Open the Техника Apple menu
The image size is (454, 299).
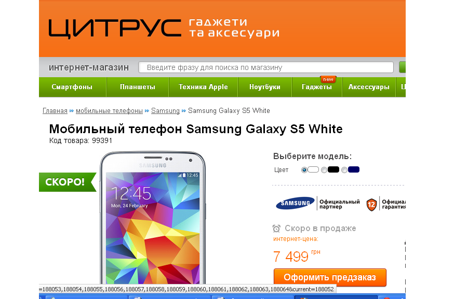pos(203,87)
